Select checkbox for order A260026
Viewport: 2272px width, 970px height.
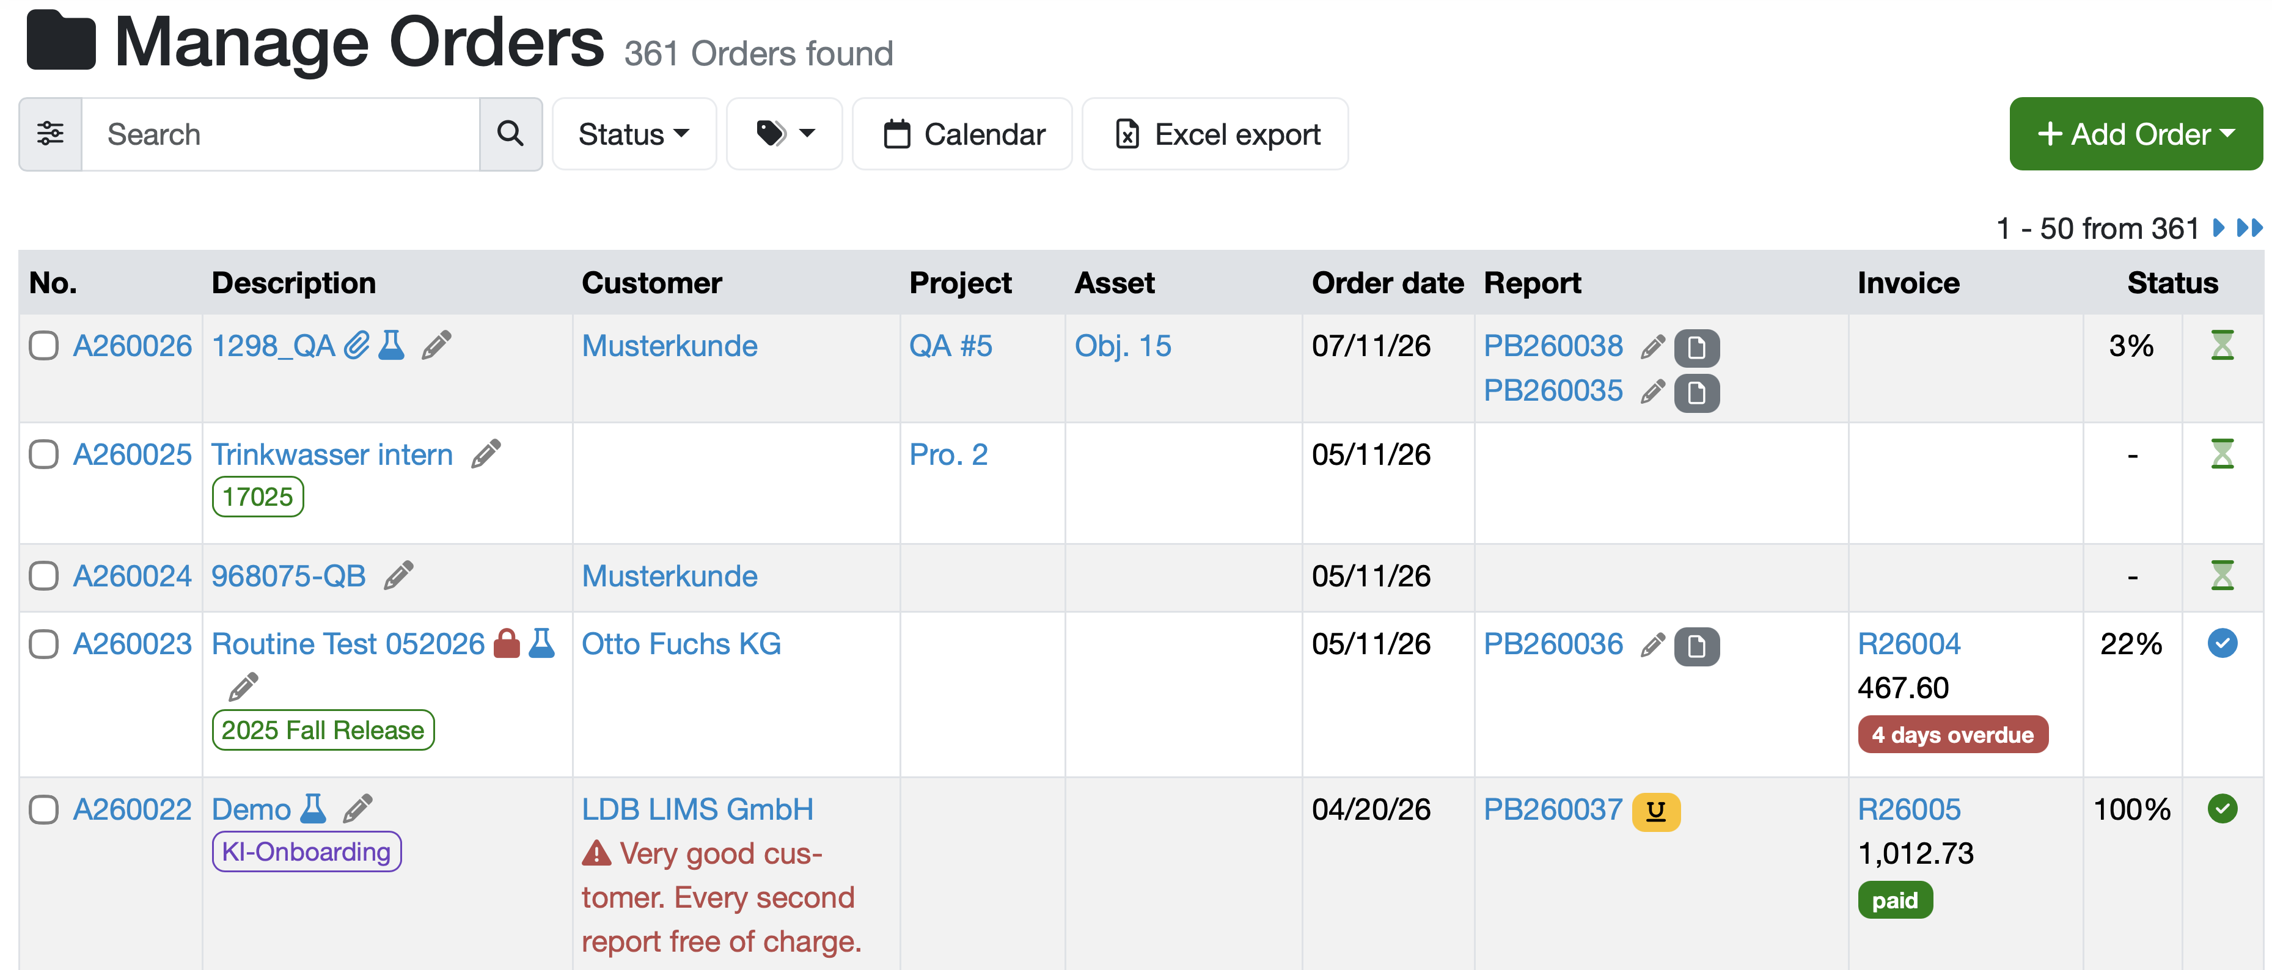click(x=43, y=346)
